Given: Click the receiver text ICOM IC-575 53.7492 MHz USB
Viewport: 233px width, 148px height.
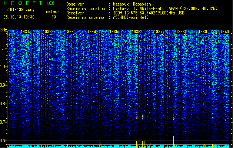Looking at the screenshot, I should pos(149,13).
